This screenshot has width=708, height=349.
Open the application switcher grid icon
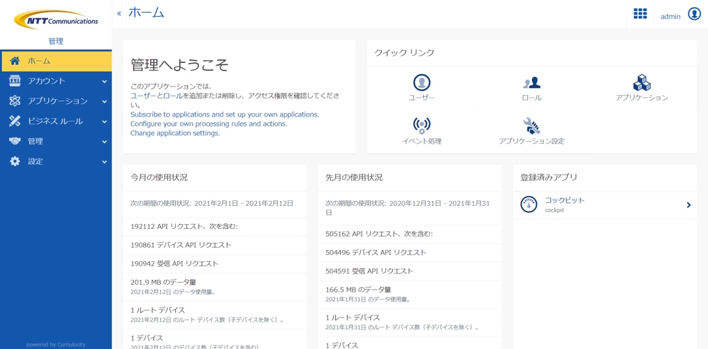tap(640, 14)
